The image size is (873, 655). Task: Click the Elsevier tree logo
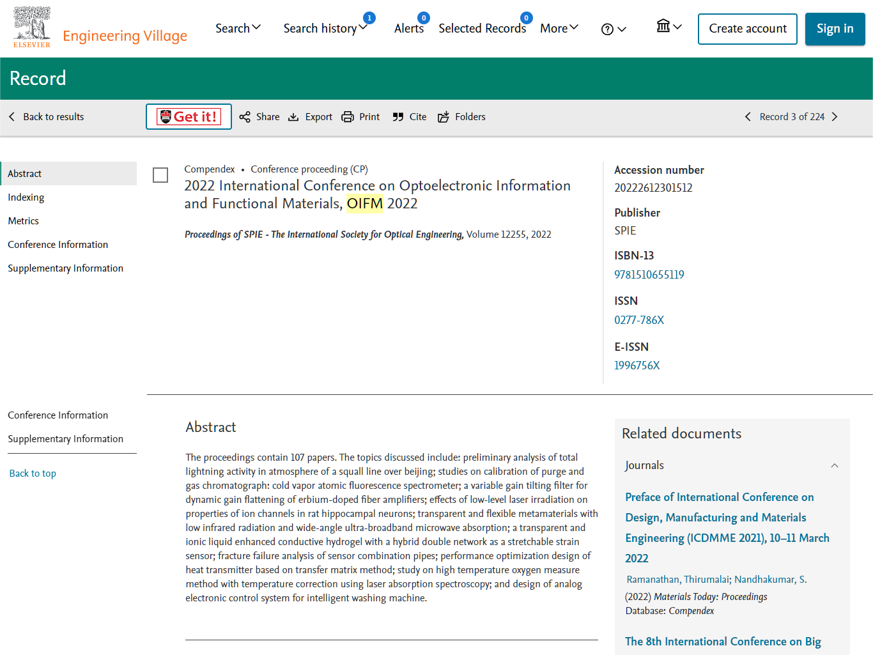pos(32,27)
